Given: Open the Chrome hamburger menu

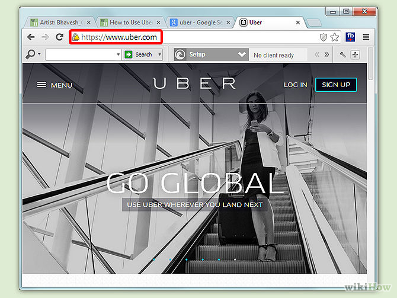Looking at the screenshot, I should [366, 37].
